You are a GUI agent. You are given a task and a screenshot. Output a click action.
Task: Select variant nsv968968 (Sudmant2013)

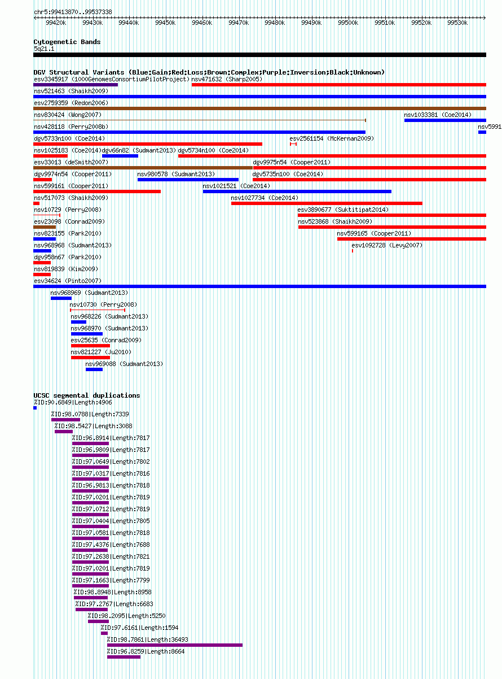(42, 251)
